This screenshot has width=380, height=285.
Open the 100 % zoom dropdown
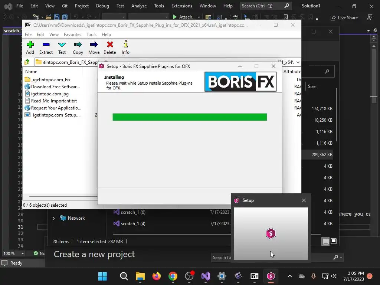coord(23,253)
